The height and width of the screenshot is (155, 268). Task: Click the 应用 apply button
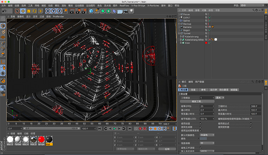tap(167, 149)
